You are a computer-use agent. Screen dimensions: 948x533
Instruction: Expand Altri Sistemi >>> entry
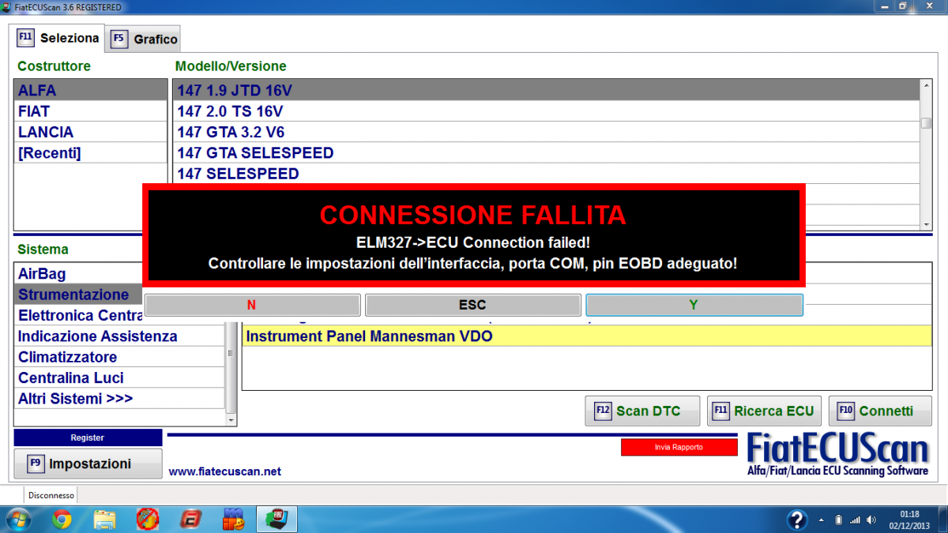click(119, 399)
